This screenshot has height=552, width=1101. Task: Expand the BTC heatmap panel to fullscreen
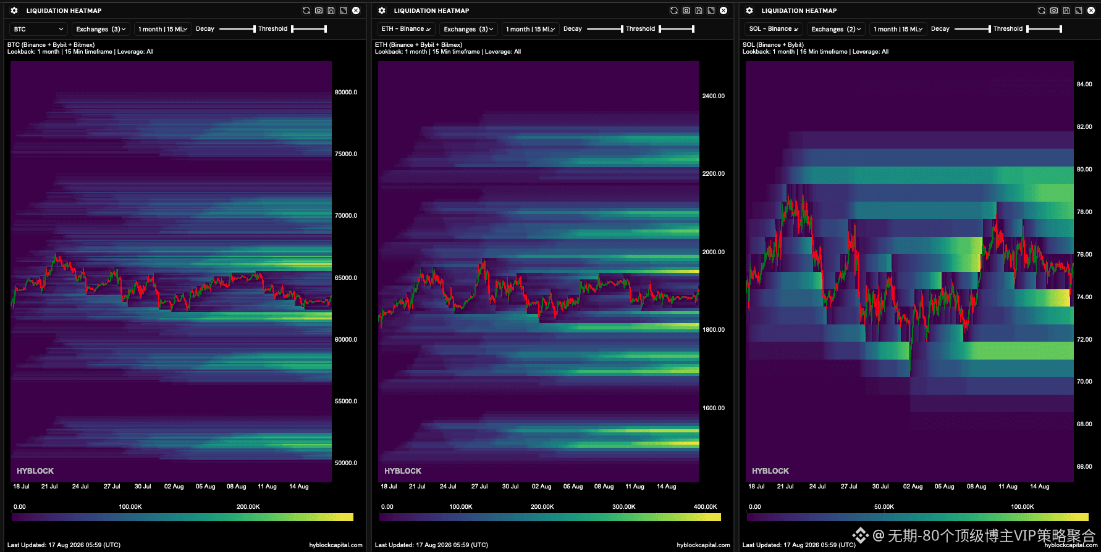click(x=344, y=10)
